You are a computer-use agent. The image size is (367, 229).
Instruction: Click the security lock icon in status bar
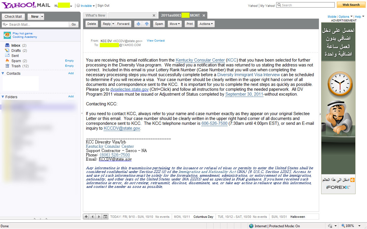click(330, 226)
